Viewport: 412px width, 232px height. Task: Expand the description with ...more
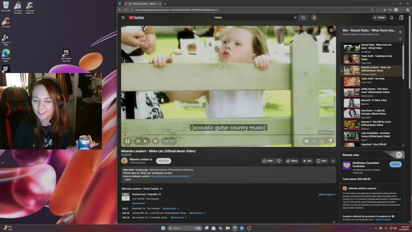pos(127,179)
